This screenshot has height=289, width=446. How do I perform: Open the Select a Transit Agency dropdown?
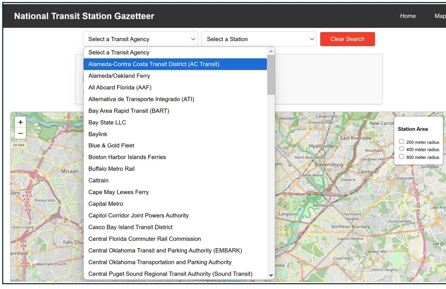pos(140,39)
